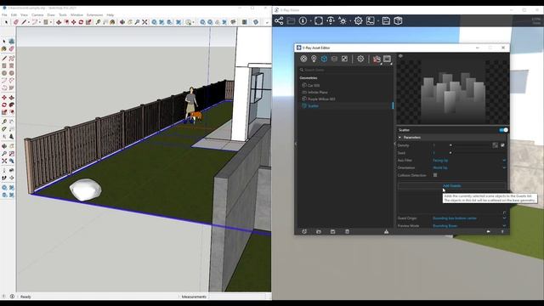This screenshot has width=544, height=306.
Task: Click the Search Scene input field
Action: click(345, 70)
